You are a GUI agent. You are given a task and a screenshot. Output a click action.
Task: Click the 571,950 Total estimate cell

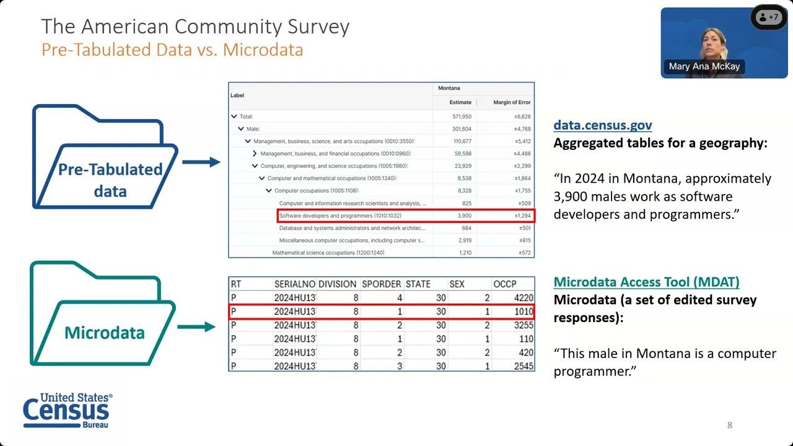click(462, 116)
